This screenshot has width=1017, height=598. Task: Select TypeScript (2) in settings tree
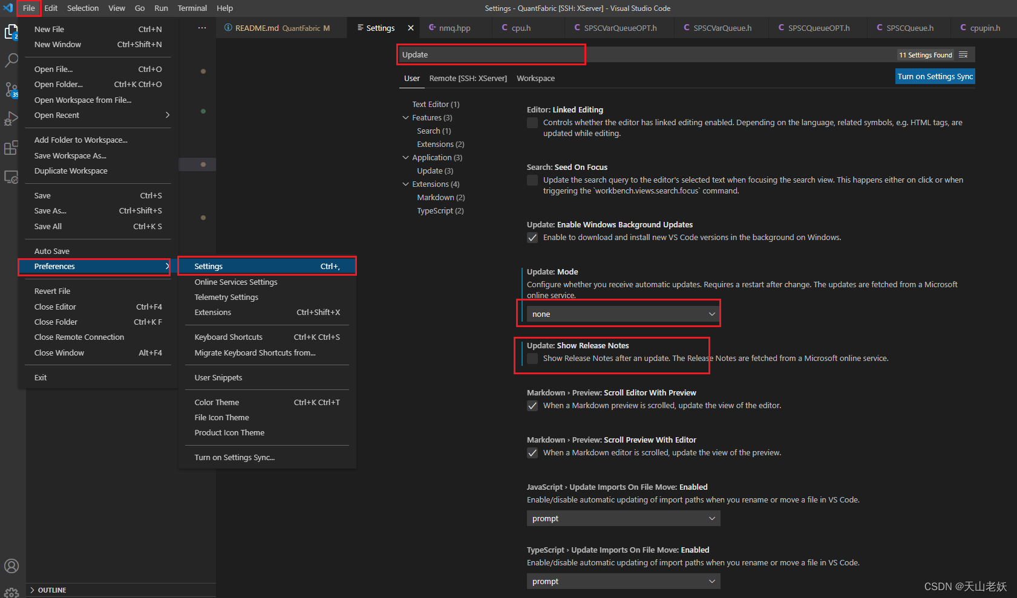click(x=440, y=210)
